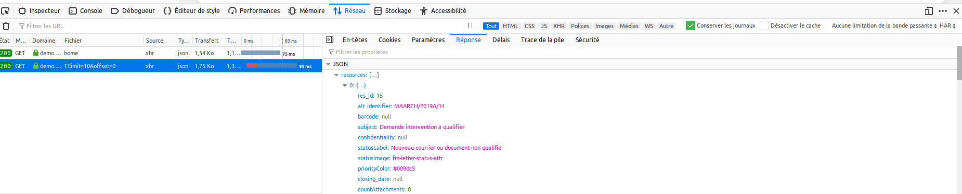Click lock icon of home request

coord(36,53)
